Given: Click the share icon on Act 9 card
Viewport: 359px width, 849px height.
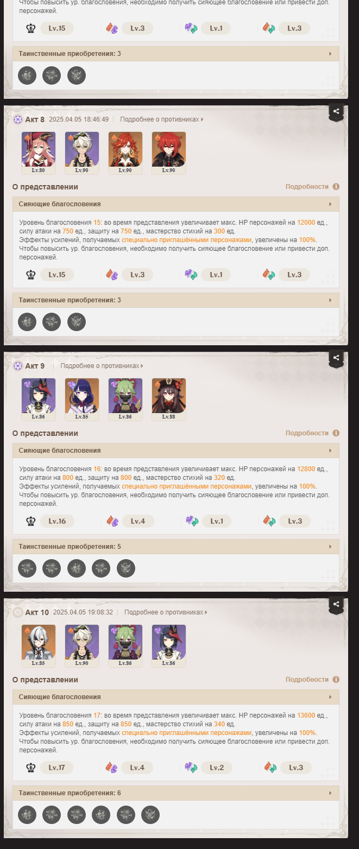Looking at the screenshot, I should (x=336, y=358).
